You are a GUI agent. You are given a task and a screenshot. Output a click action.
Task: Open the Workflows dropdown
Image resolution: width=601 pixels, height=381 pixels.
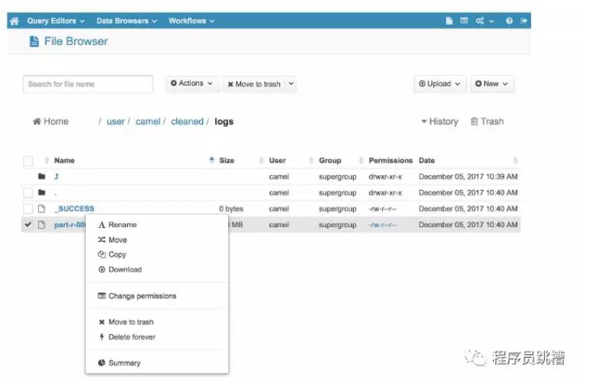[x=191, y=21]
